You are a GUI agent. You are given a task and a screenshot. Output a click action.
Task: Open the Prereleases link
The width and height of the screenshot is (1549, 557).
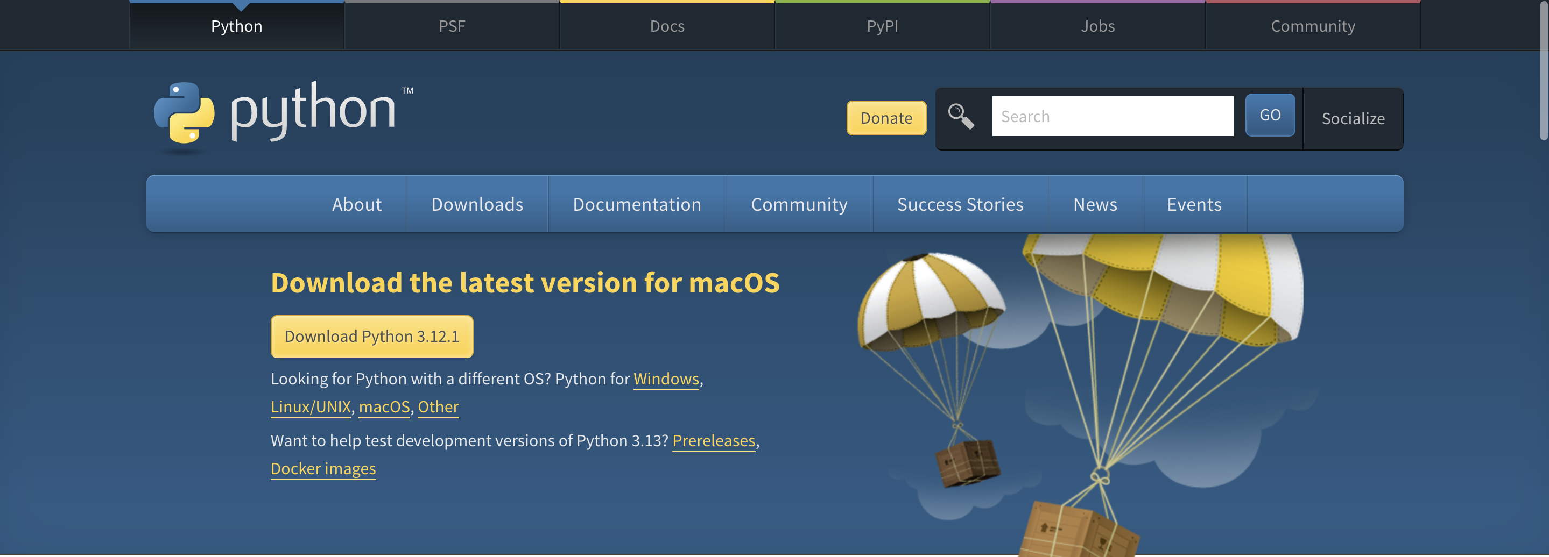coord(713,441)
